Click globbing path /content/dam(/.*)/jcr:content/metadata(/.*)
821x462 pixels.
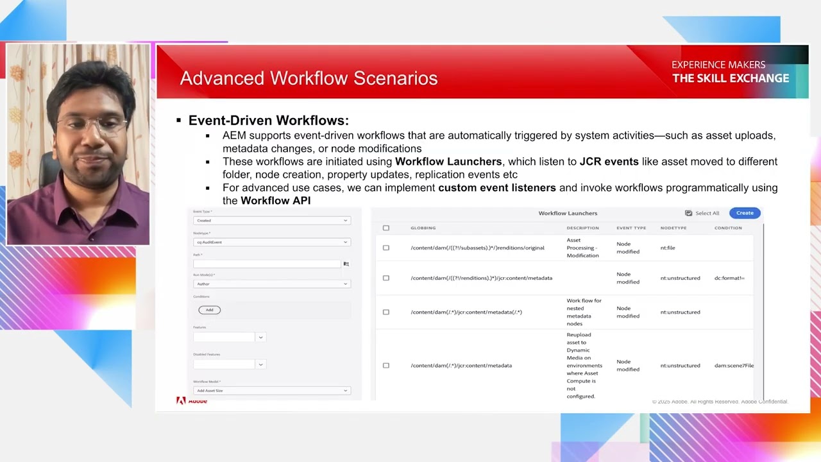(466, 312)
